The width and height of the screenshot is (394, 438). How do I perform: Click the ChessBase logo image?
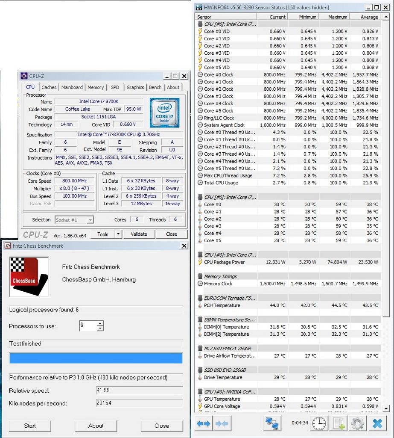(29, 277)
